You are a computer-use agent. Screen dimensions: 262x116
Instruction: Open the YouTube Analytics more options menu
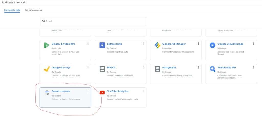coord(143,91)
